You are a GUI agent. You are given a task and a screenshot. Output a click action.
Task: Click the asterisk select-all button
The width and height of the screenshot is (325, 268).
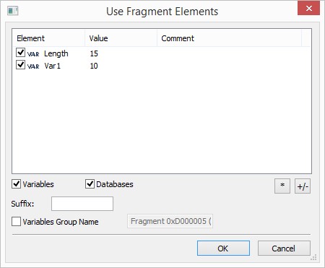(282, 186)
